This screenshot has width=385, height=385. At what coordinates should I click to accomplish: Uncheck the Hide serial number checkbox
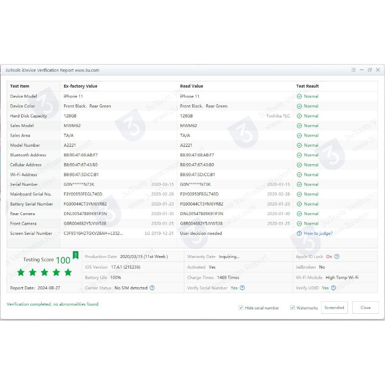(241, 308)
